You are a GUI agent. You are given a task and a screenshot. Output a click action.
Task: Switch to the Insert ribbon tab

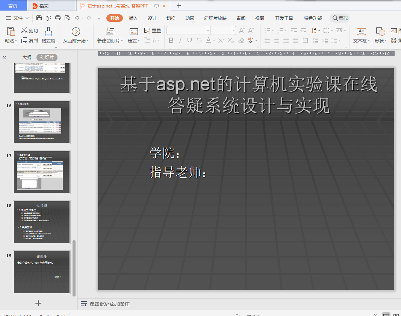(x=133, y=18)
